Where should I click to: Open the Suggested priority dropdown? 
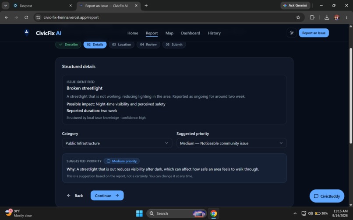(x=231, y=143)
